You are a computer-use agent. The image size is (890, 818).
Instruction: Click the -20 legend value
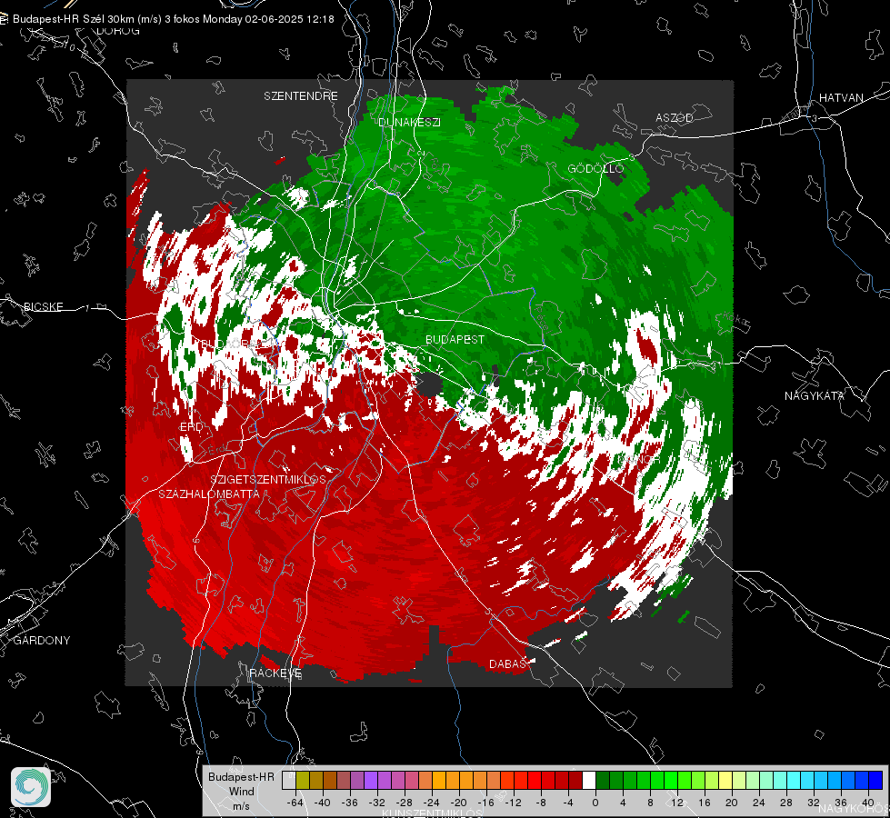click(458, 803)
